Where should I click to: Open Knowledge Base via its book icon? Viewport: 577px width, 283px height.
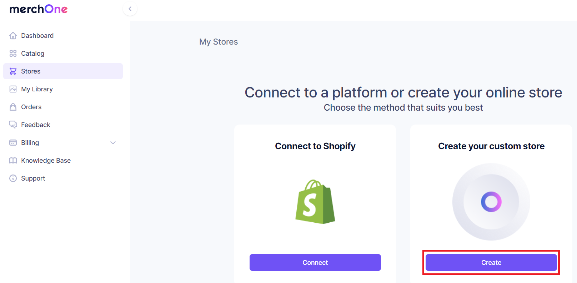13,160
